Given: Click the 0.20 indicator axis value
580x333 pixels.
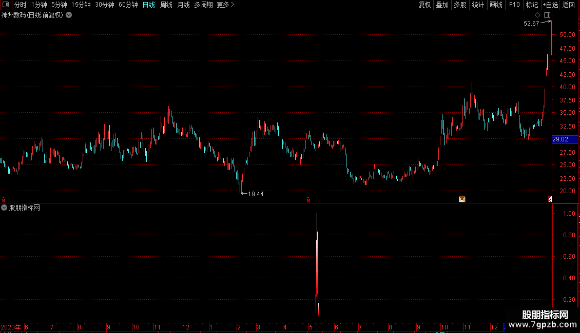Looking at the screenshot, I should [569, 300].
